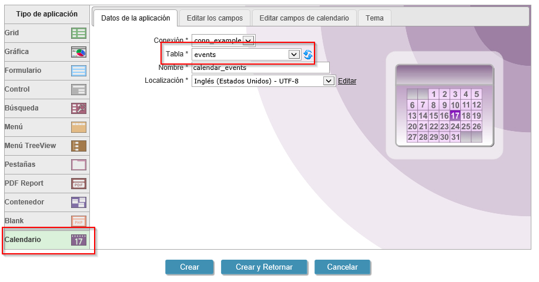539x282 pixels.
Task: Switch to Editar los campos tab
Action: tap(215, 18)
